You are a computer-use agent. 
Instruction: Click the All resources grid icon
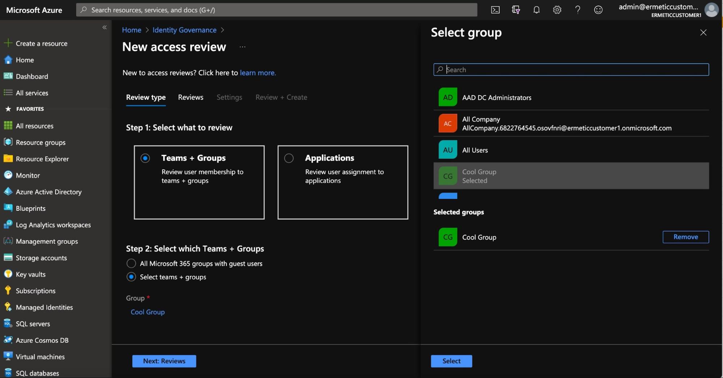click(8, 126)
